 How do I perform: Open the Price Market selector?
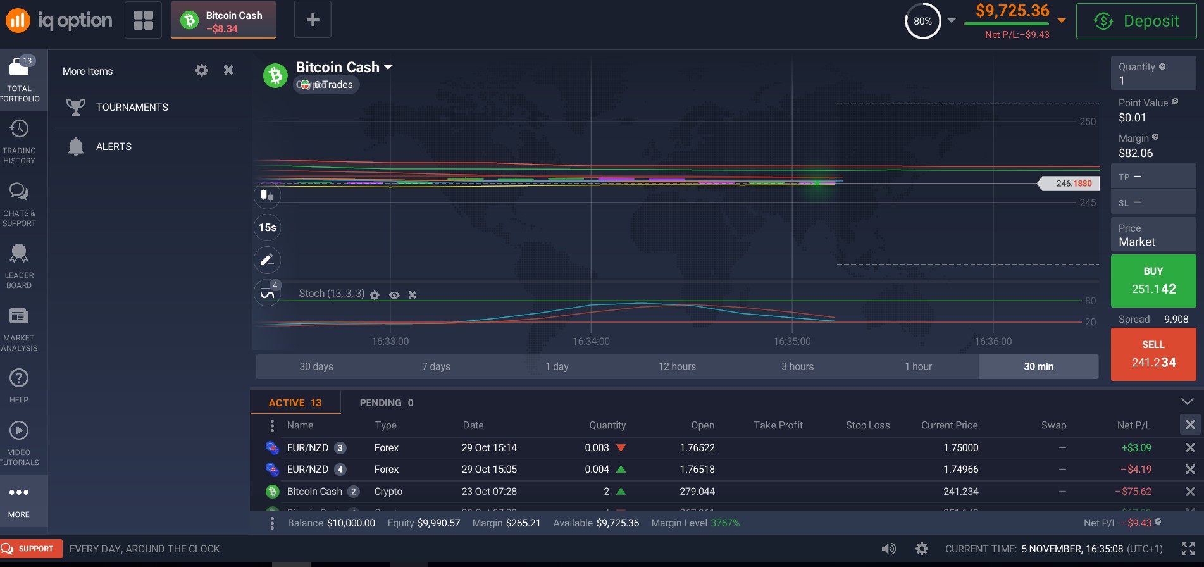tap(1153, 235)
